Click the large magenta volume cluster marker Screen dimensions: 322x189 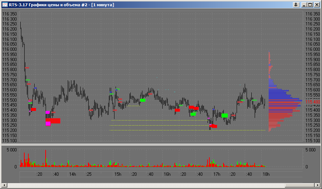point(48,123)
